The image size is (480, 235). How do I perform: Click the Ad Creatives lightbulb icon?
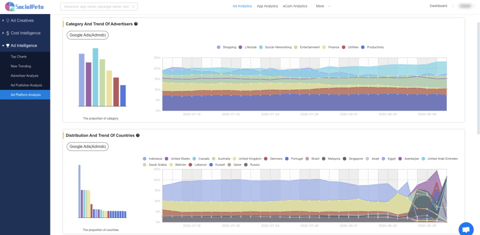(7, 20)
